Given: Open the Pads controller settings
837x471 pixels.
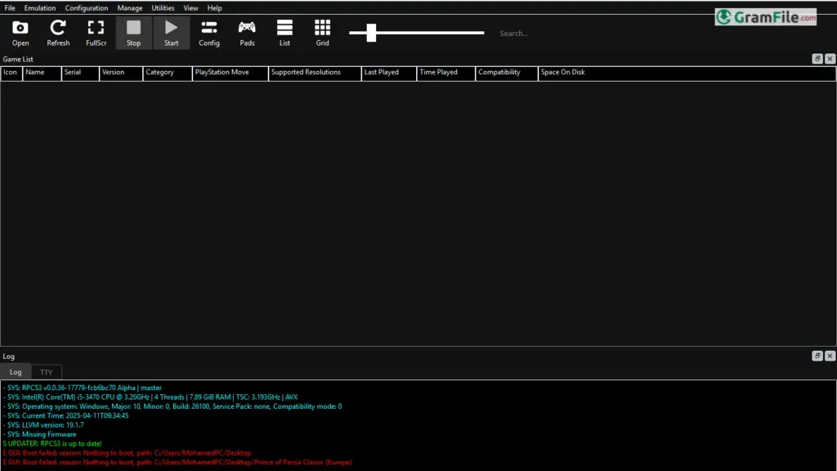Looking at the screenshot, I should click(x=247, y=33).
